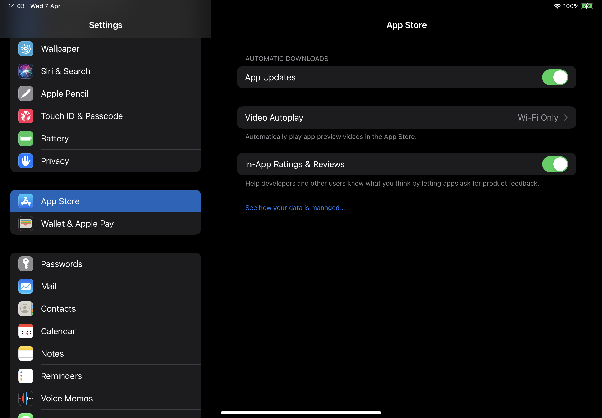602x418 pixels.
Task: Tap the yellow Notes icon
Action: click(26, 354)
